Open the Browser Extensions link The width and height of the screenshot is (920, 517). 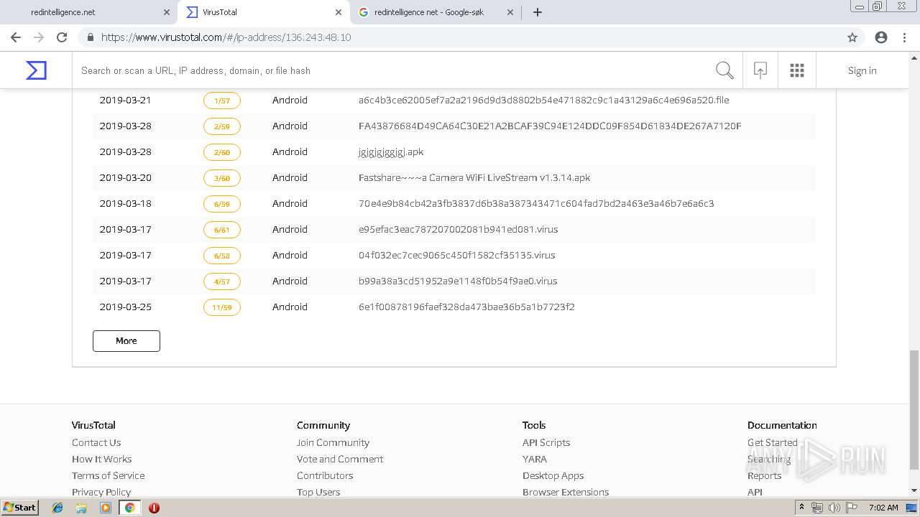click(566, 492)
